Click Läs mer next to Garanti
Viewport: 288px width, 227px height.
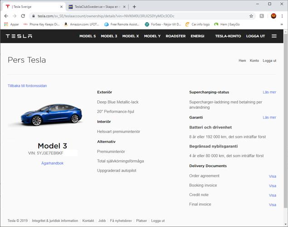[x=269, y=117]
